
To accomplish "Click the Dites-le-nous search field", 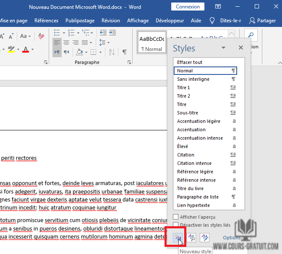I will [x=230, y=21].
